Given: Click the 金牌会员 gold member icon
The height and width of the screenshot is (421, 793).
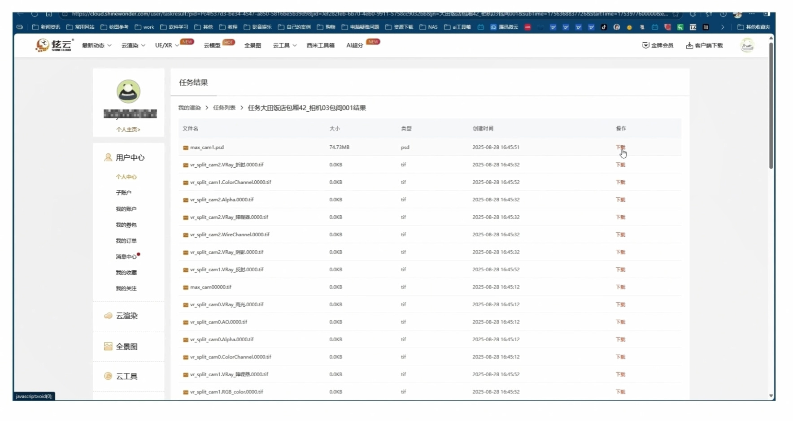Looking at the screenshot, I should click(645, 45).
